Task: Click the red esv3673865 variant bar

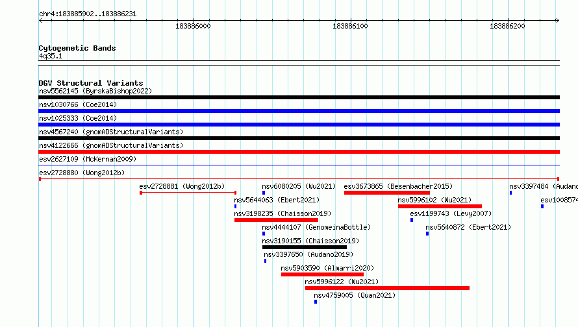Action: pyautogui.click(x=387, y=193)
